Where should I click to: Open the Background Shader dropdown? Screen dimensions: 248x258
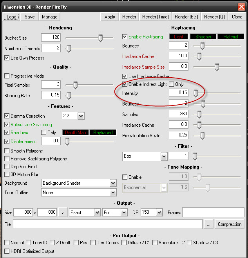[113, 183]
